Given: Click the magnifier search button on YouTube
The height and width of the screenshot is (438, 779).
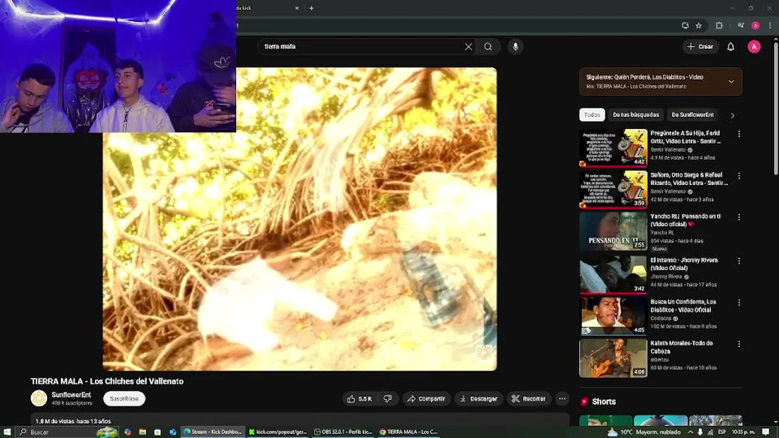Looking at the screenshot, I should [488, 46].
